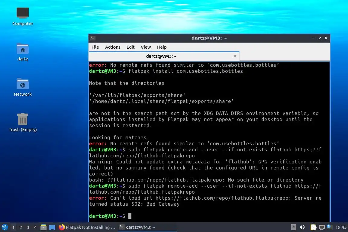The height and width of the screenshot is (232, 348).
Task: Click the 19:43 panel clock
Action: 341,227
